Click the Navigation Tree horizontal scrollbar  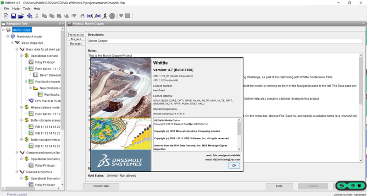coord(31,188)
